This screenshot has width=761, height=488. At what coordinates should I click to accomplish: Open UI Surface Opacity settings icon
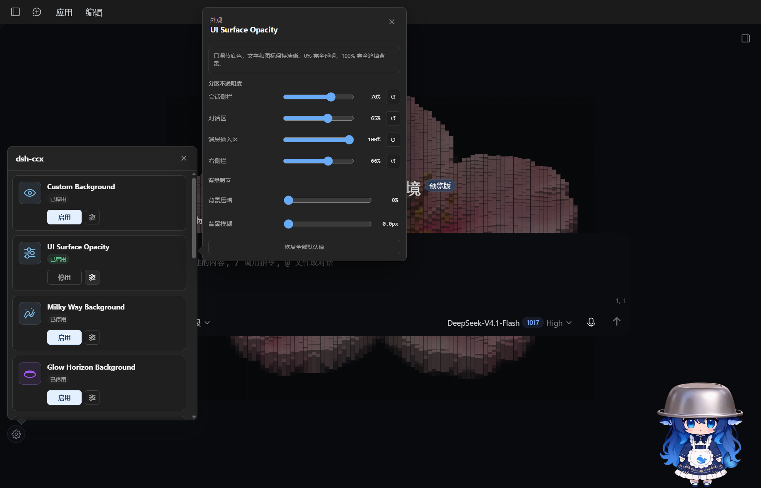click(92, 277)
